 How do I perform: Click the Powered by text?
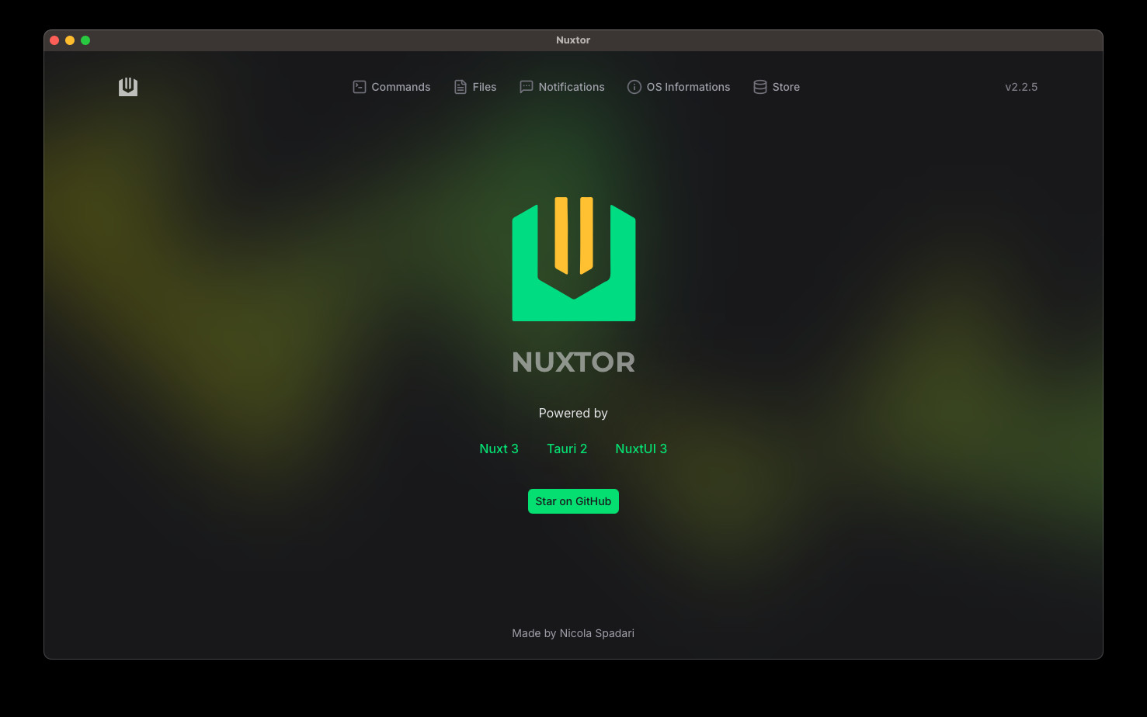coord(573,414)
